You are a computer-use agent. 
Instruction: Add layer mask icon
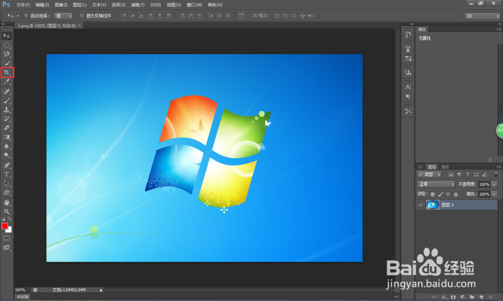pyautogui.click(x=453, y=297)
